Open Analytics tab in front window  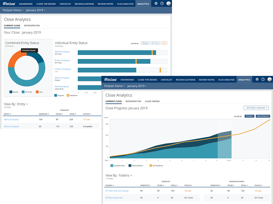click(244, 79)
